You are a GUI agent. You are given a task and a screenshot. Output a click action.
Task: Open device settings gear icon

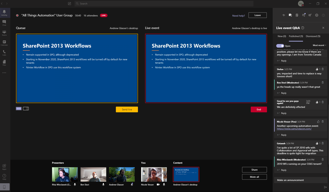pyautogui.click(x=317, y=15)
